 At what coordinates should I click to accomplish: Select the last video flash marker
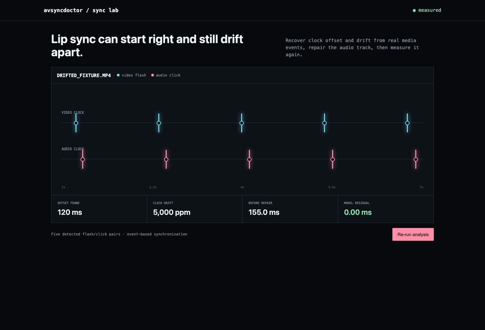click(408, 123)
